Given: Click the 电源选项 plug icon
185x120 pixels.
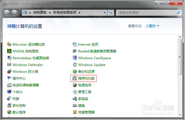Looking at the screenshot, I should tap(75, 85).
